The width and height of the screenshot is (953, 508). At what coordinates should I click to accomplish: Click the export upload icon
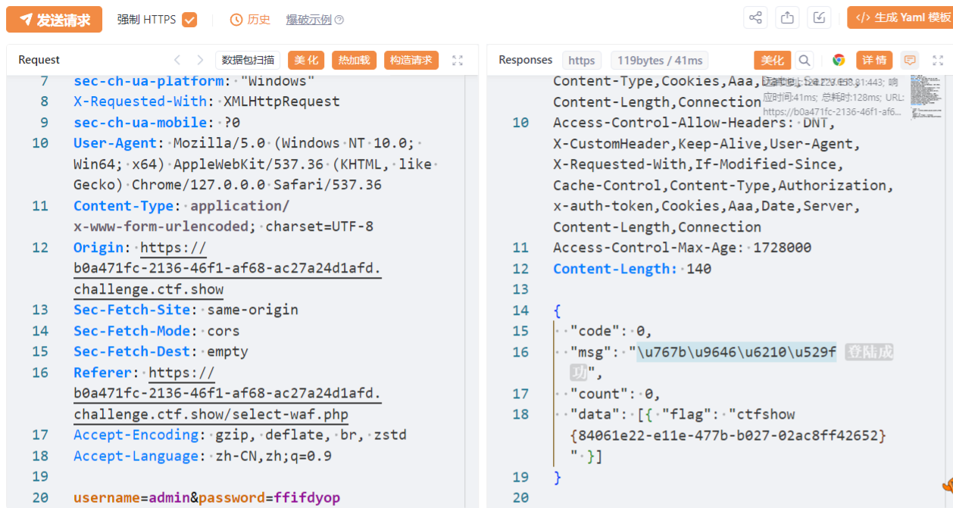click(787, 18)
